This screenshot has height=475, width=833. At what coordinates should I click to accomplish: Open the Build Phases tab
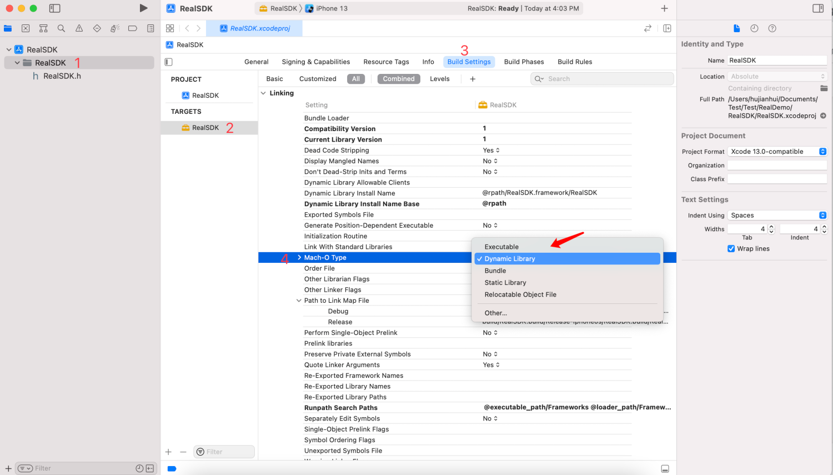point(524,62)
